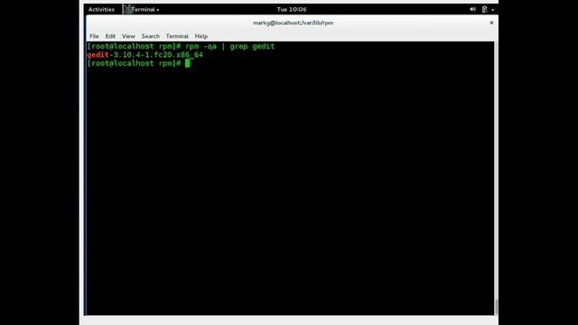The width and height of the screenshot is (578, 325).
Task: Click the version text 3.10.4-1.fc20.x86_64
Action: point(158,55)
